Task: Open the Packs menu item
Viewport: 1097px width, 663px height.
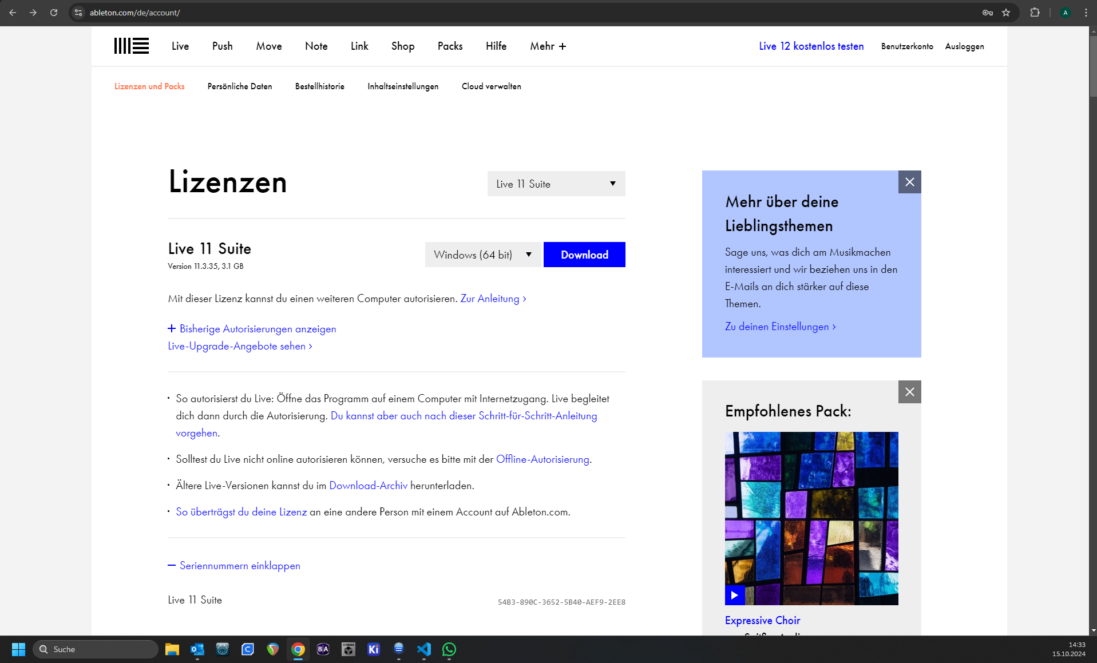Action: click(450, 46)
